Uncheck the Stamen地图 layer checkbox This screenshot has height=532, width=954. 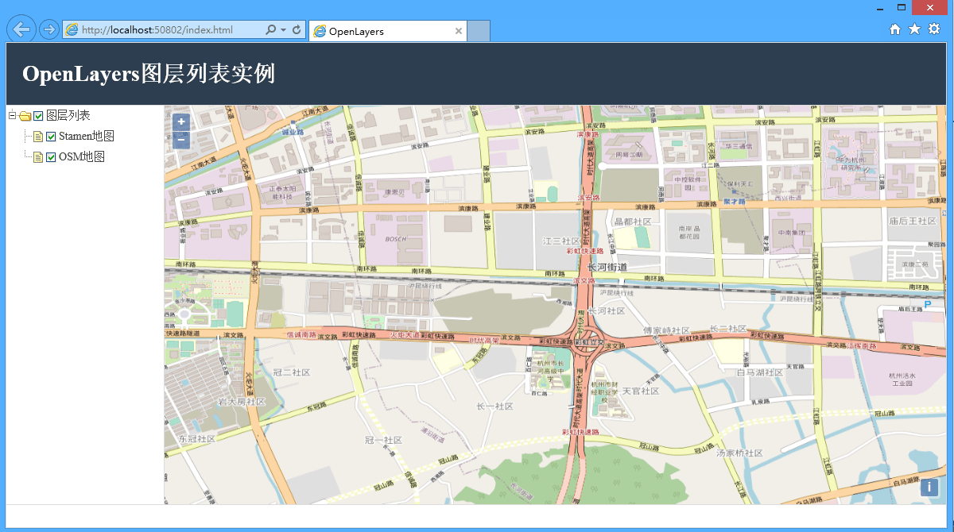[x=49, y=136]
